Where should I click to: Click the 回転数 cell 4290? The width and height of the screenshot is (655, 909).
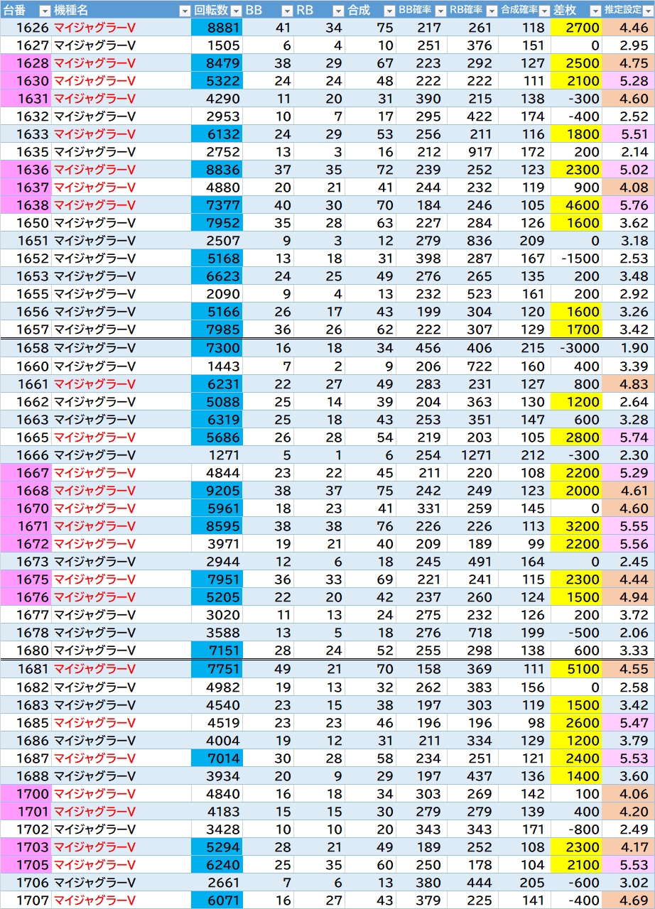tap(217, 99)
